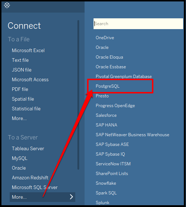Connect to a JSON file
The image size is (186, 207).
point(22,70)
